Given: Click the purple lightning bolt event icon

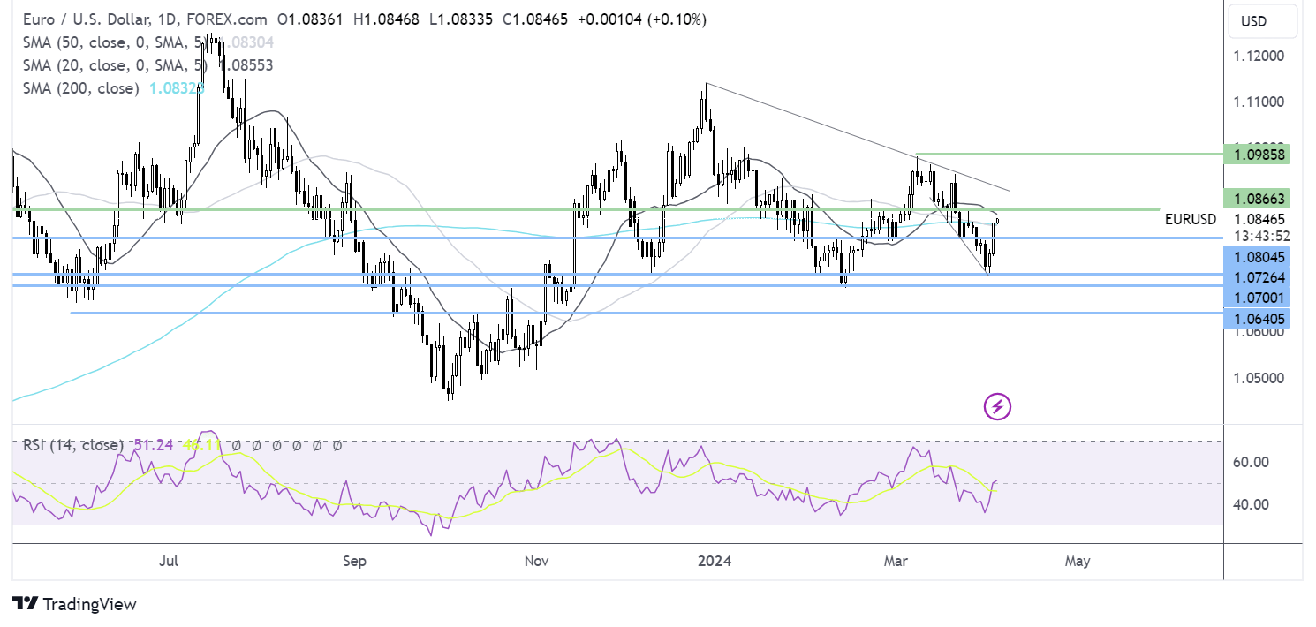Looking at the screenshot, I should 997,406.
